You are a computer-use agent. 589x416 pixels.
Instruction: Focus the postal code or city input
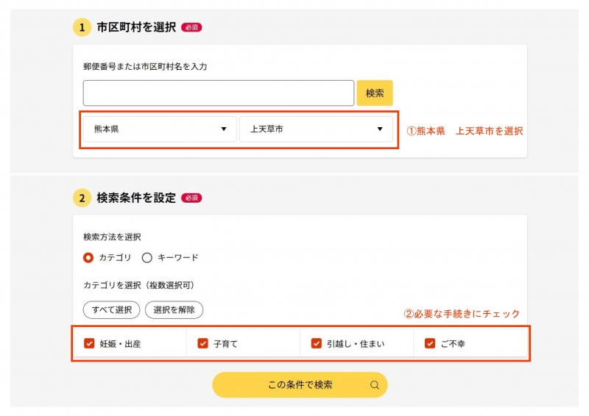click(x=219, y=93)
